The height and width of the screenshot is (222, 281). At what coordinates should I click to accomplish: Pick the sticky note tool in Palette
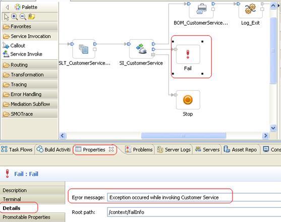click(31, 17)
